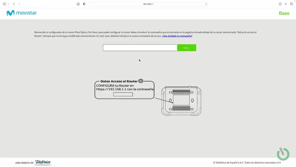The image size is (296, 167).
Task: Click the Telefónica de España copyright text
Action: pos(247,163)
